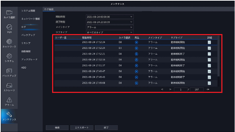Viewport: 235px width, 132px height.
Task: Open details of D8 17:52:24 entry
Action: click(209, 42)
